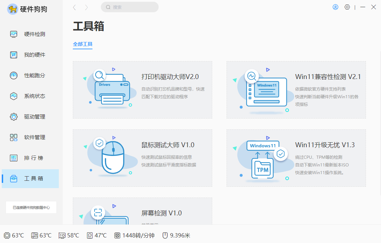Click the 驱动管理 gear icon

click(x=14, y=117)
